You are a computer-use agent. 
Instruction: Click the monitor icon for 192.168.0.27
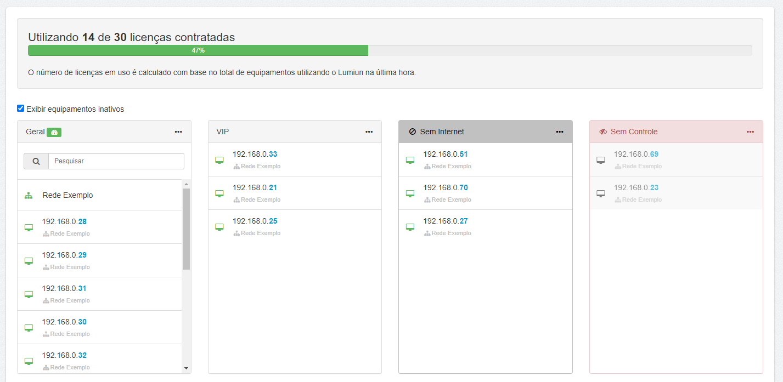click(410, 227)
